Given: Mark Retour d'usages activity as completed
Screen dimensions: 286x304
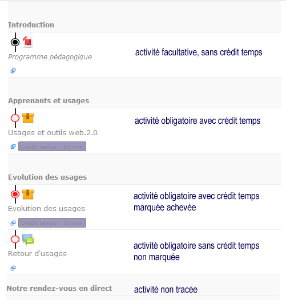Looking at the screenshot, I should pyautogui.click(x=15, y=240).
